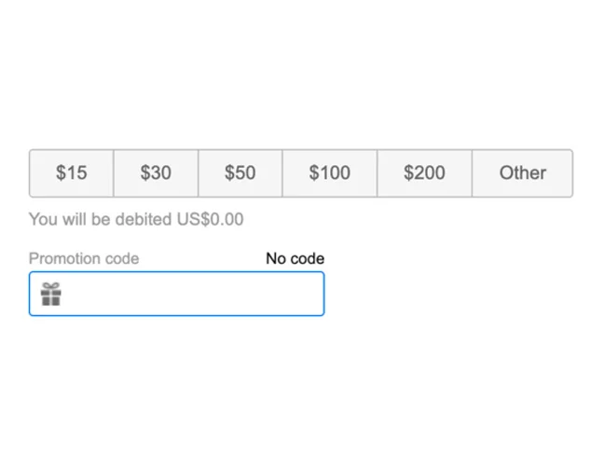Set payment amount to thirty dollars
The width and height of the screenshot is (604, 466).
[156, 173]
